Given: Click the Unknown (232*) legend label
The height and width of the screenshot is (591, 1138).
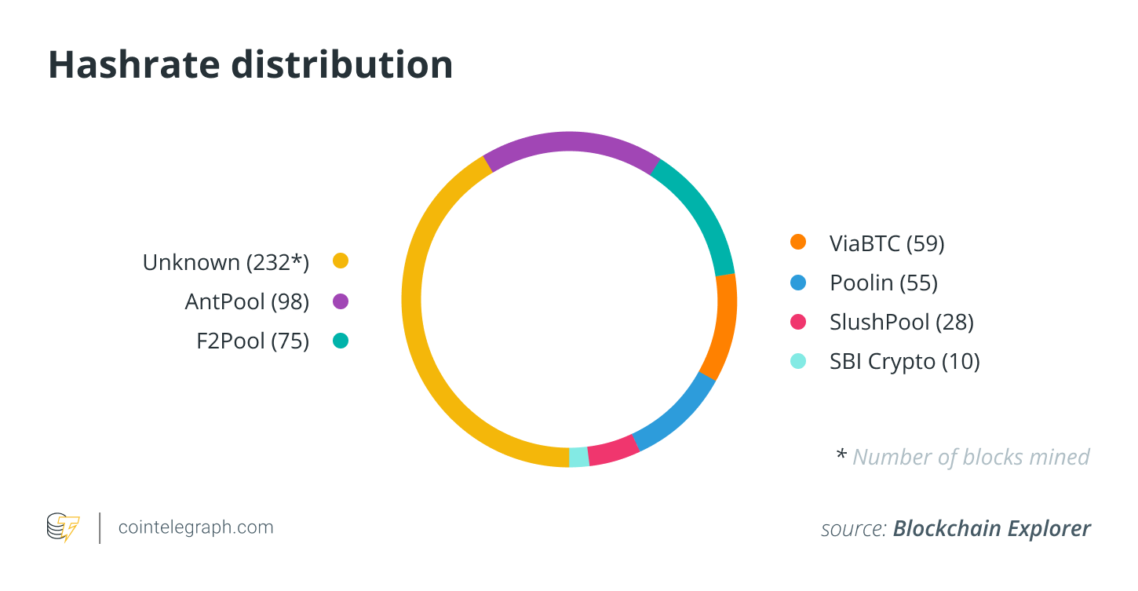Looking at the screenshot, I should (226, 262).
